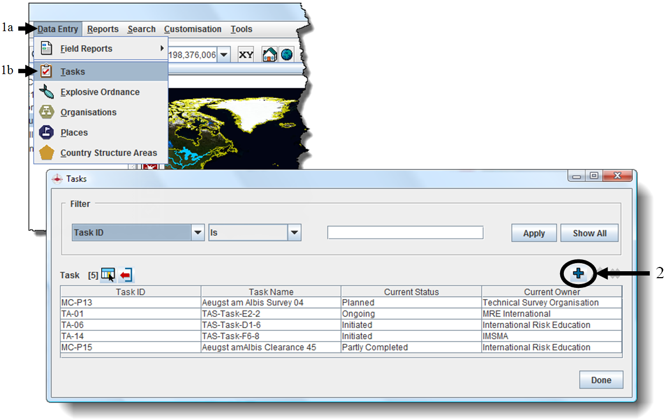
Task: Open the Task ID filter dropdown
Action: 198,233
